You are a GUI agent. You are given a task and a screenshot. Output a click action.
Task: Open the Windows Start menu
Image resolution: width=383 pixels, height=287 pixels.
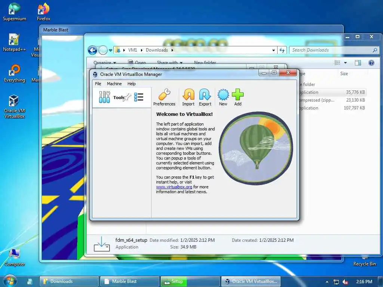pyautogui.click(x=10, y=281)
